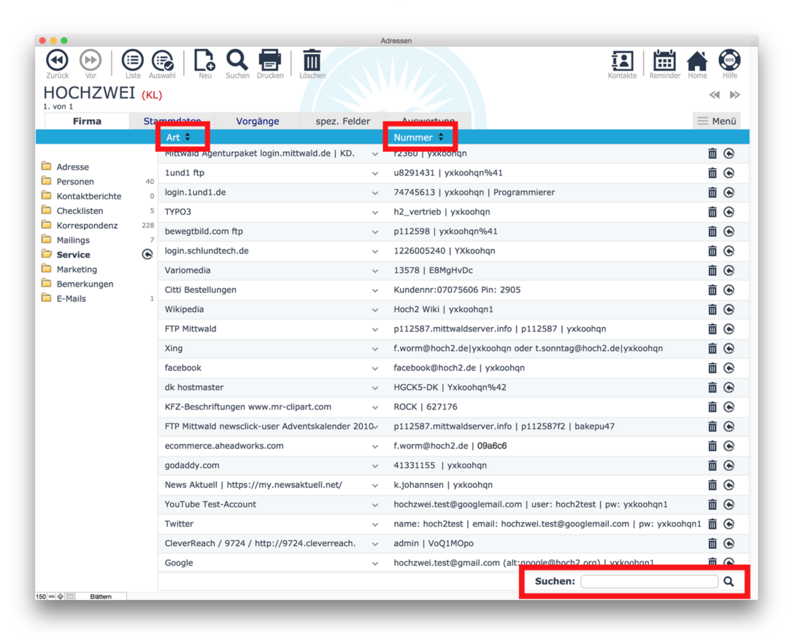Open the Menü hamburger button

[716, 121]
